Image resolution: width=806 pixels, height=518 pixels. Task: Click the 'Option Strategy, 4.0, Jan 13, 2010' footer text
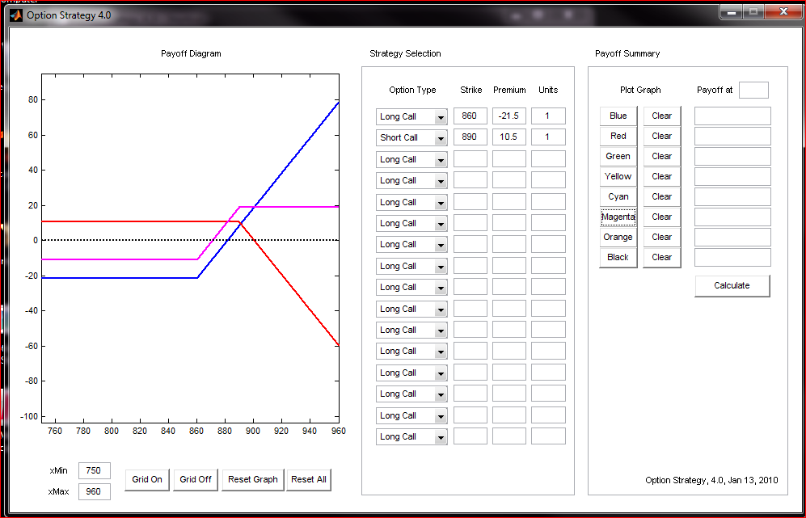[711, 480]
